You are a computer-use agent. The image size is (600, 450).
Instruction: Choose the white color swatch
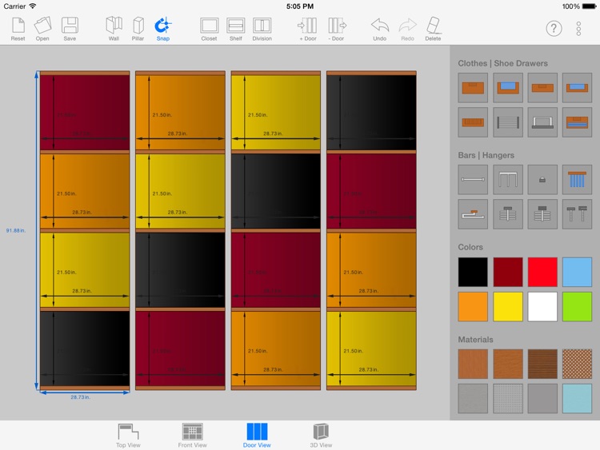pos(542,307)
